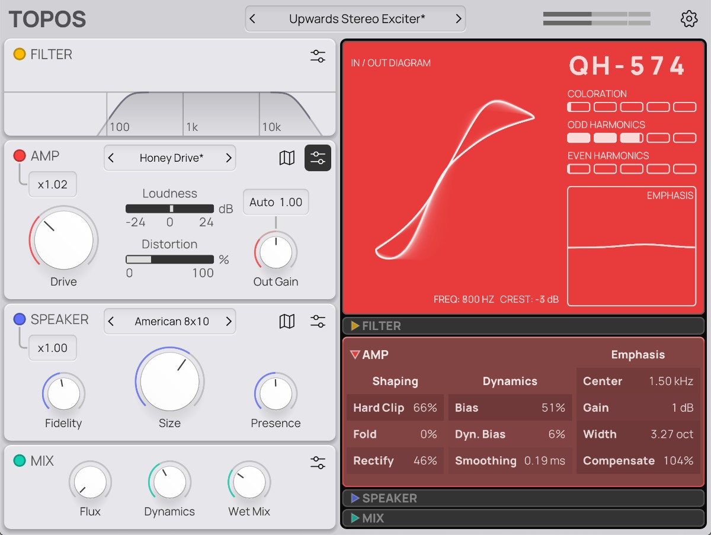Image resolution: width=711 pixels, height=535 pixels.
Task: Open the AMP preset browser map icon
Action: point(287,158)
